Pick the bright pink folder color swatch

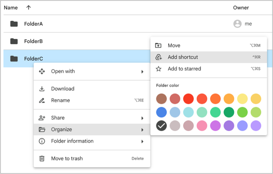(202, 126)
